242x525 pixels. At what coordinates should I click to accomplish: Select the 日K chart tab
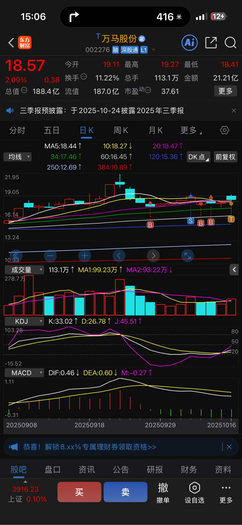[86, 130]
